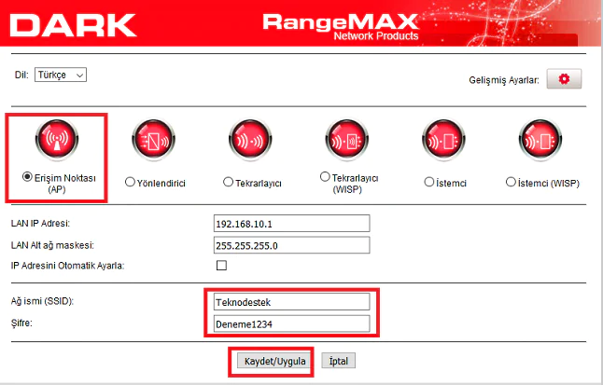603x385 pixels.
Task: Select Yönlendirici radio button
Action: 130,182
